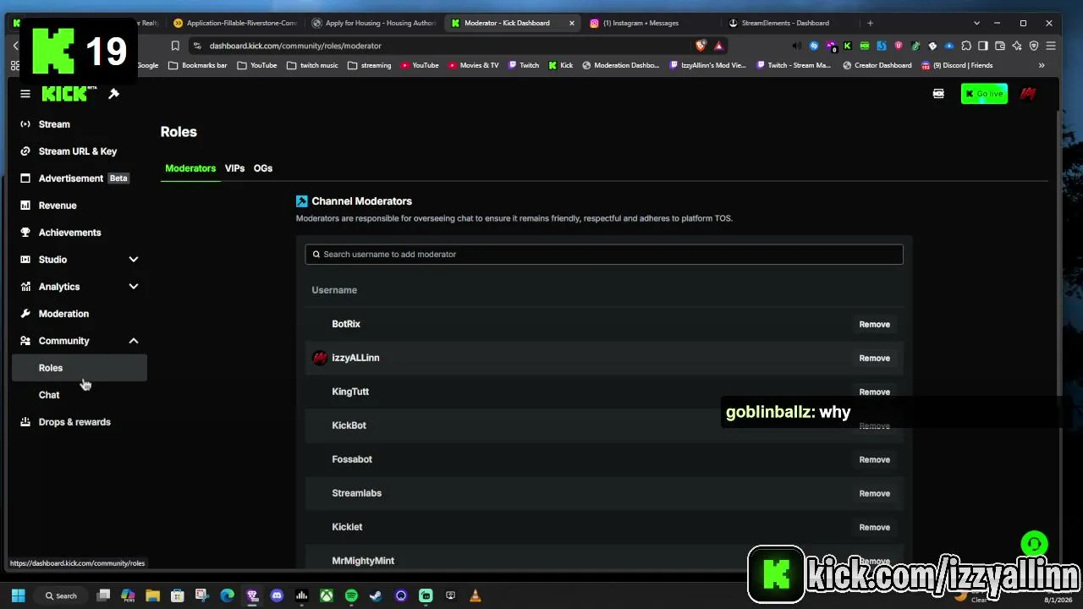Remove Kicklet as a moderator
1083x609 pixels.
(x=874, y=527)
